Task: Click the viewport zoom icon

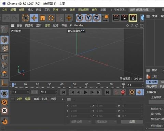Action: tap(132, 26)
